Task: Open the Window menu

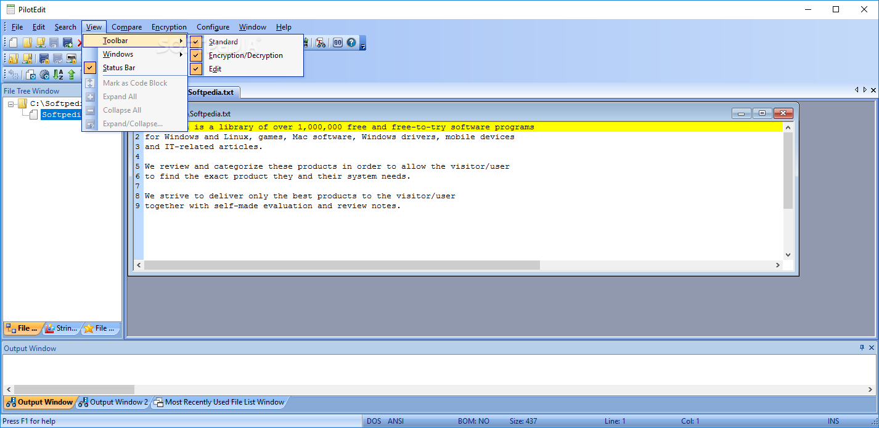Action: (253, 27)
